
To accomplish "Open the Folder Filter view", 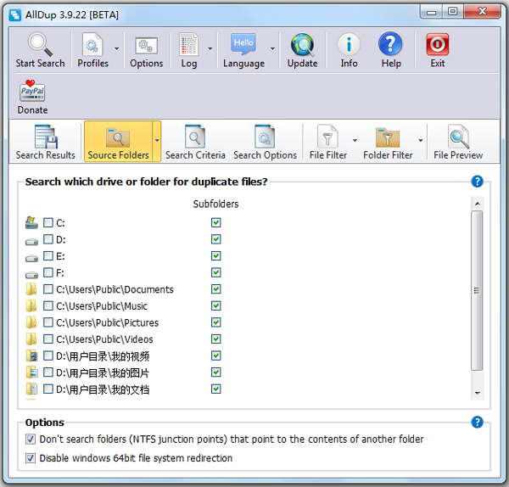I will coord(388,143).
